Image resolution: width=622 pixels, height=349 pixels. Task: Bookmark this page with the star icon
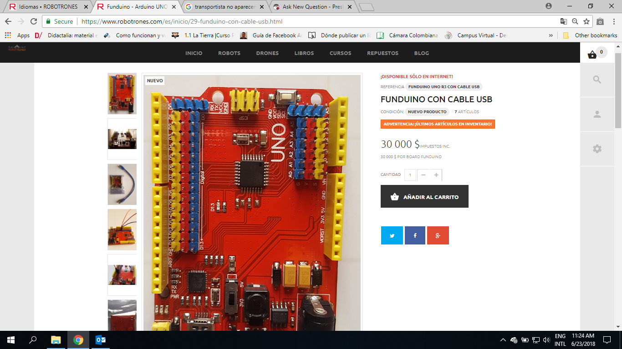coord(586,21)
